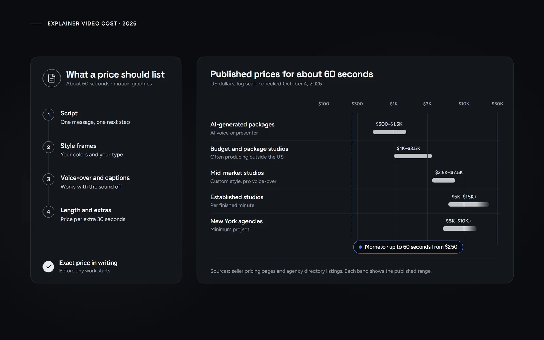Click the Sources footnote under the chart
Screen dimensions: 544x340
pos(321,271)
